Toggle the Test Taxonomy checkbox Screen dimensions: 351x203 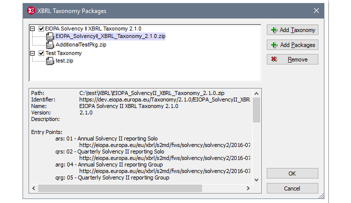[x=41, y=53]
